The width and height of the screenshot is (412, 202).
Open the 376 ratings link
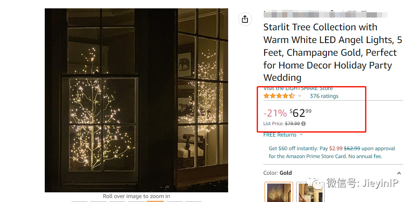(x=324, y=96)
